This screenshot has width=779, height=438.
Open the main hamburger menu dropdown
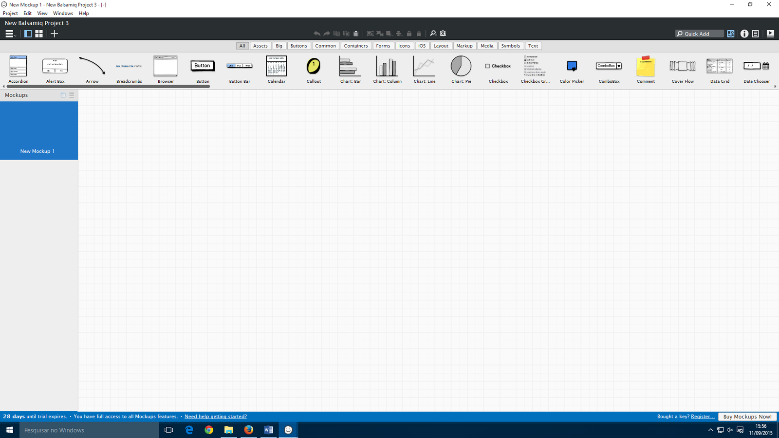pyautogui.click(x=9, y=34)
